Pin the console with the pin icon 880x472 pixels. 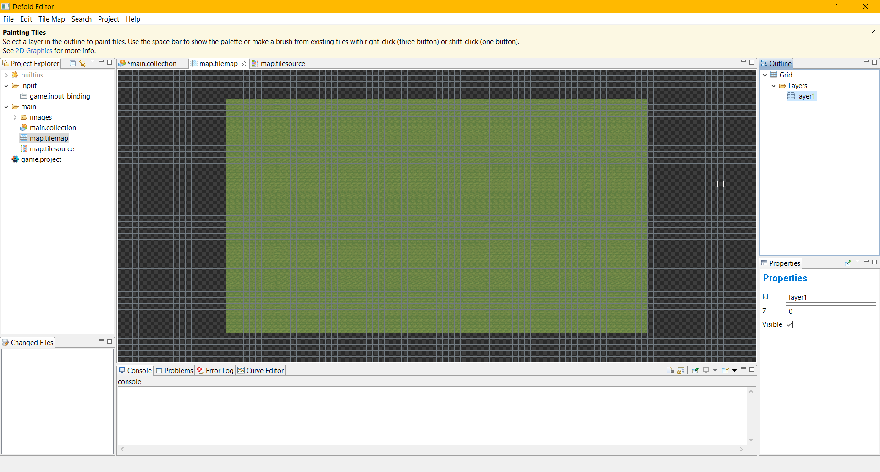(695, 370)
